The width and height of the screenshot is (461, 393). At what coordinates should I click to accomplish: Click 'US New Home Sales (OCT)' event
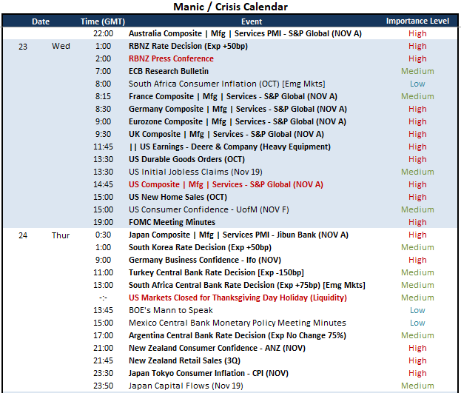click(178, 197)
